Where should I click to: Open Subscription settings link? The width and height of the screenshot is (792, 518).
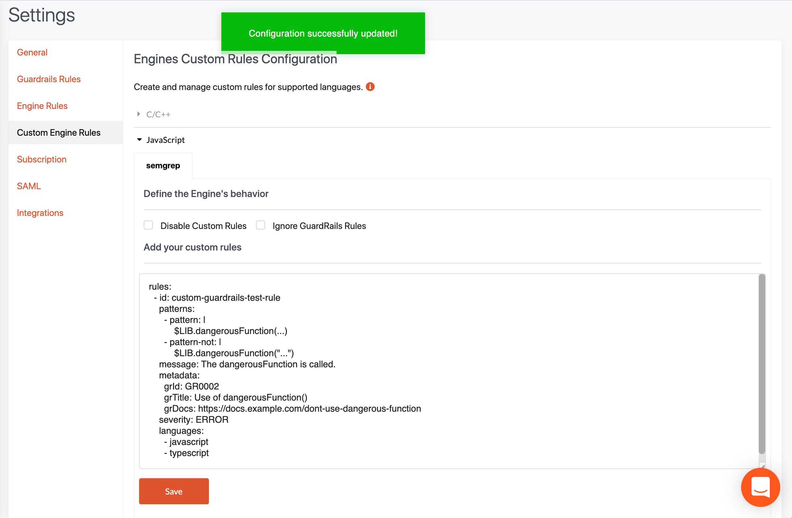[41, 159]
